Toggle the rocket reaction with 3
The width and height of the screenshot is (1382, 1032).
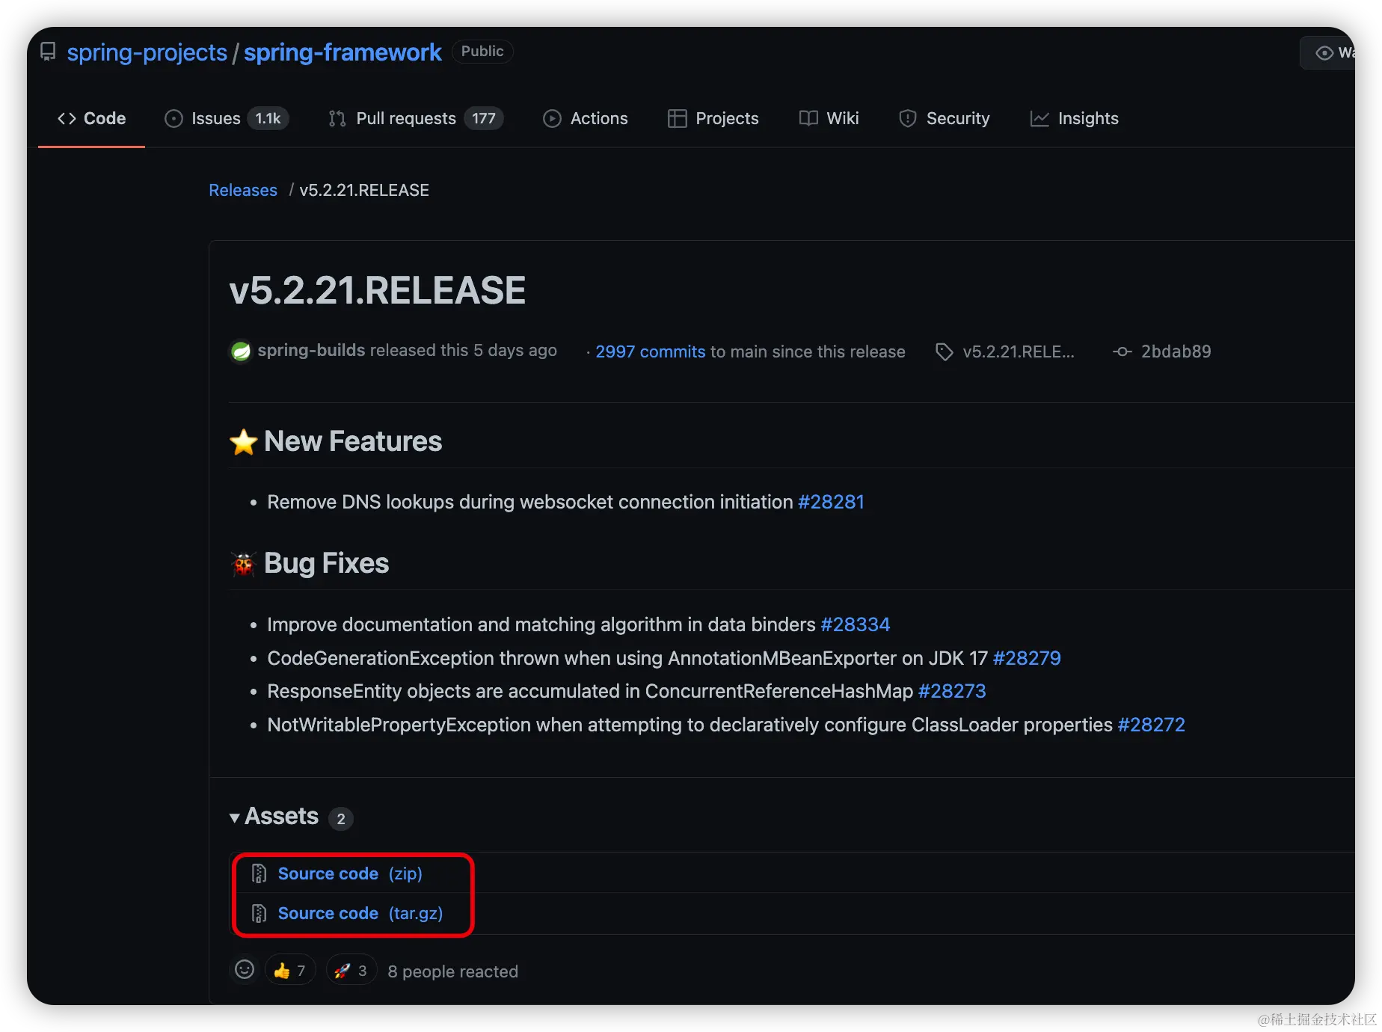(x=351, y=971)
